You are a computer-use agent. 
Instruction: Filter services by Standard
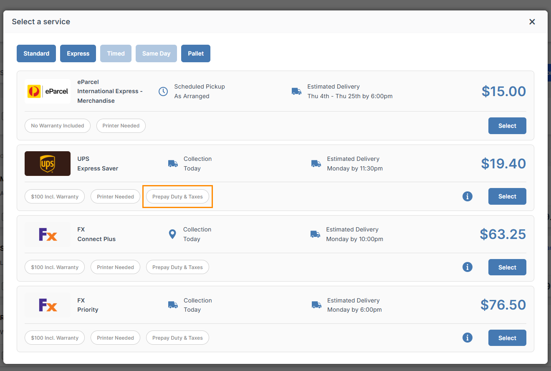tap(36, 53)
